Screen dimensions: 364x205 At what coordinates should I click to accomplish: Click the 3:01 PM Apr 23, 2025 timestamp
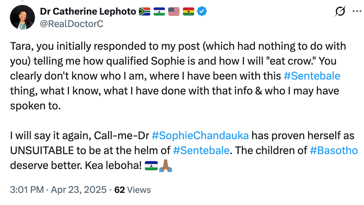coord(58,190)
